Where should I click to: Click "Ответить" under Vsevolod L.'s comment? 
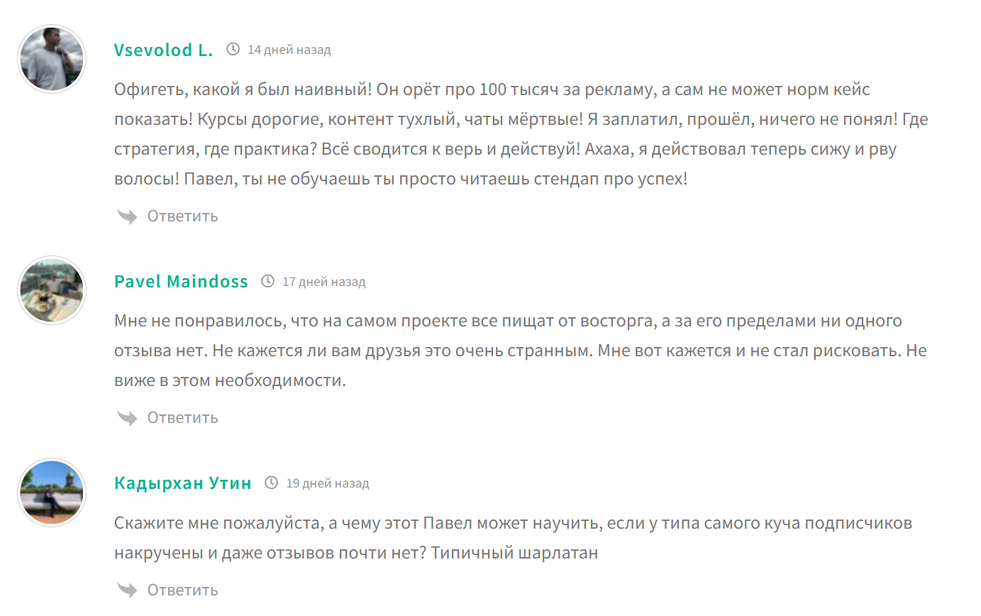[182, 216]
